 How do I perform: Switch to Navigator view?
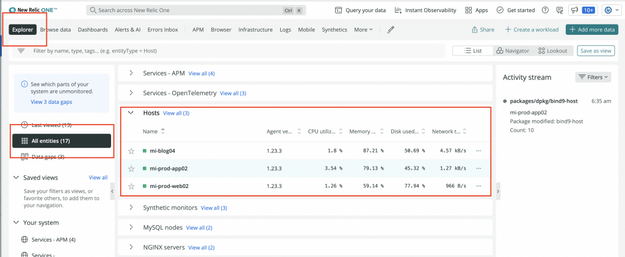[x=513, y=51]
